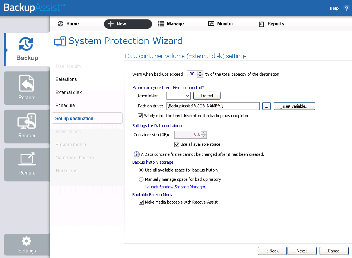Decrease Container size spinner

click(204, 136)
